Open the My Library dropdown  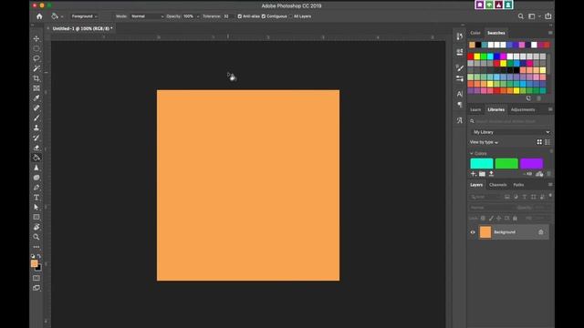[x=511, y=132]
